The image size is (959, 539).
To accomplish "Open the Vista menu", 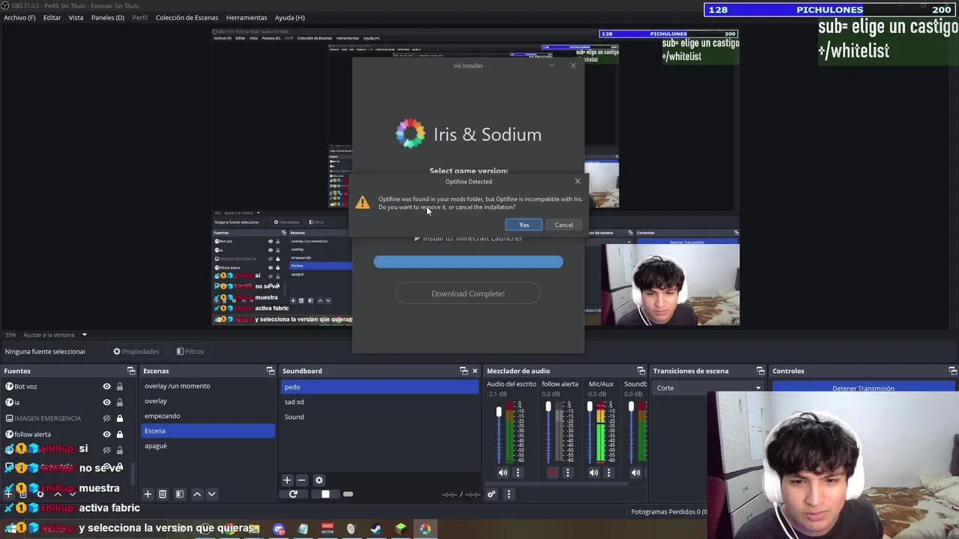I will 76,17.
